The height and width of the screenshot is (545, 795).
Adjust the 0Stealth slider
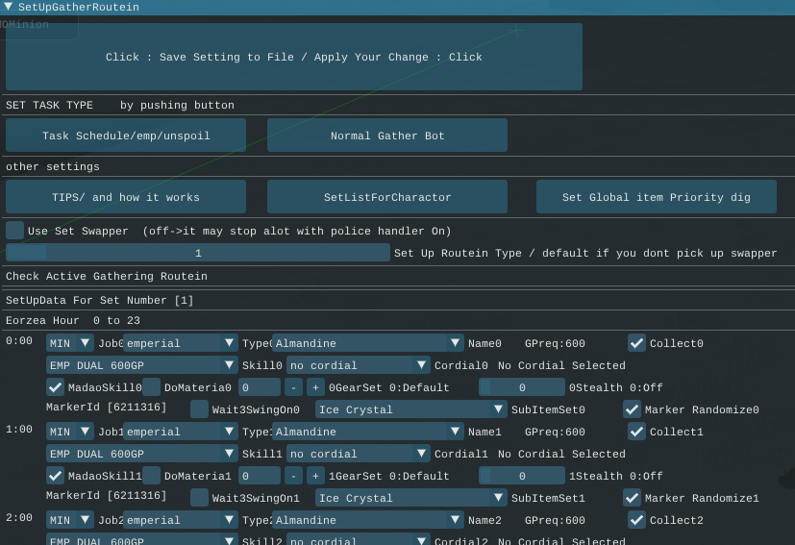click(522, 387)
